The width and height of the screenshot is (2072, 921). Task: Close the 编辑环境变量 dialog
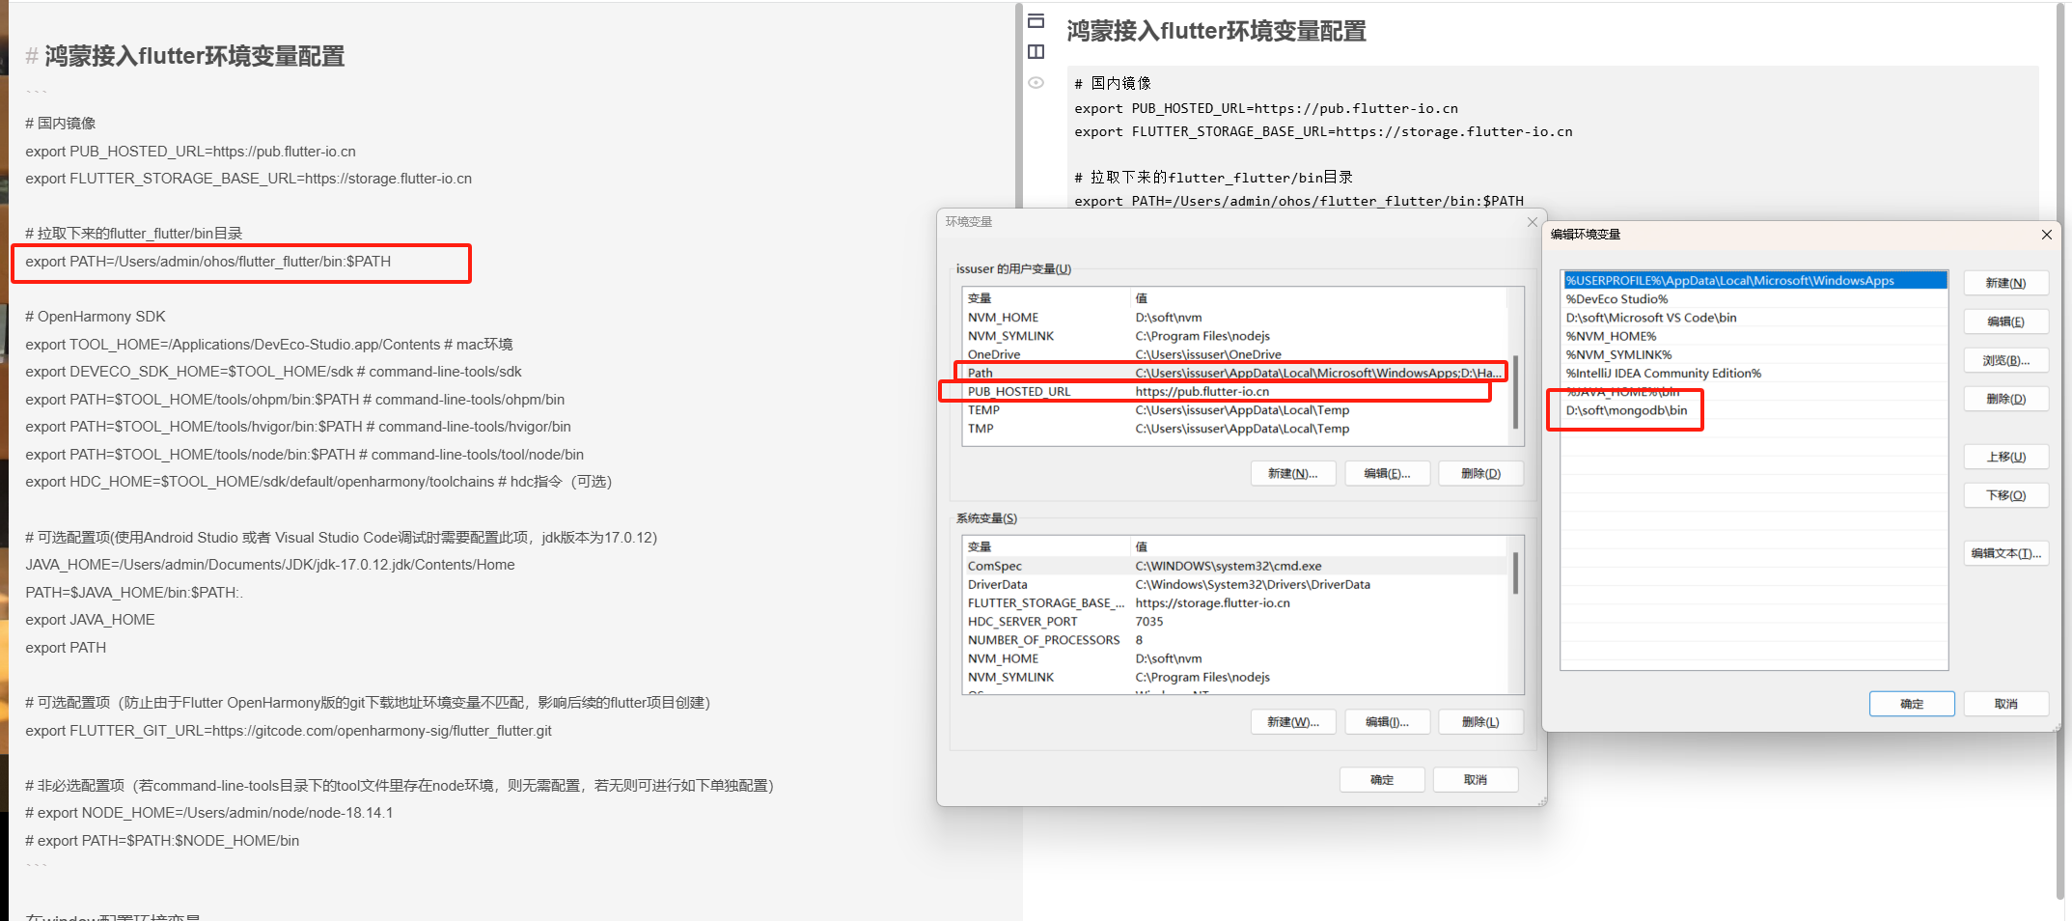click(x=2046, y=235)
